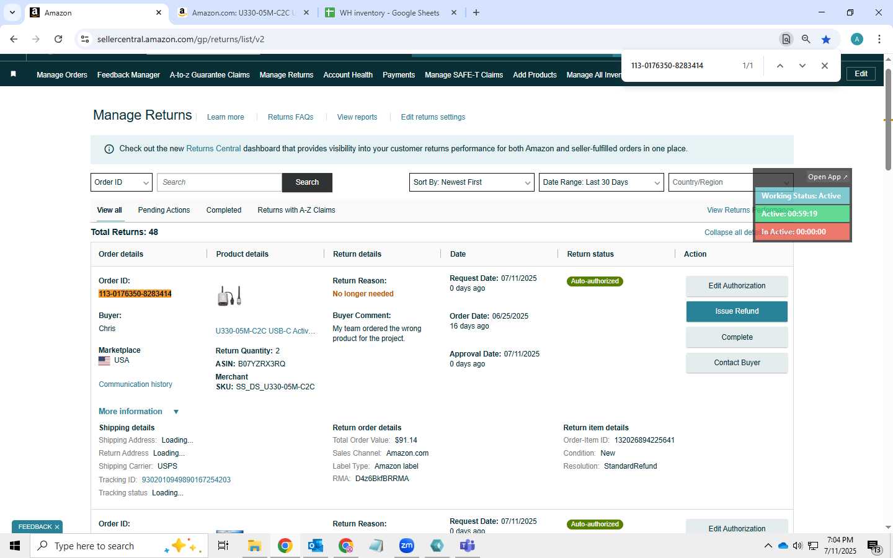893x558 pixels.
Task: Close the FEEDBACK widget
Action: (57, 527)
